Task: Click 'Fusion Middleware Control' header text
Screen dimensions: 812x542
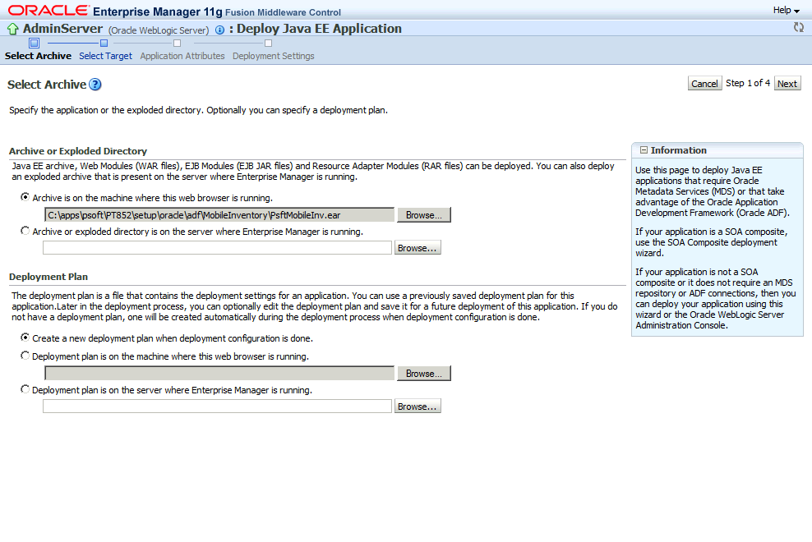Action: point(283,12)
